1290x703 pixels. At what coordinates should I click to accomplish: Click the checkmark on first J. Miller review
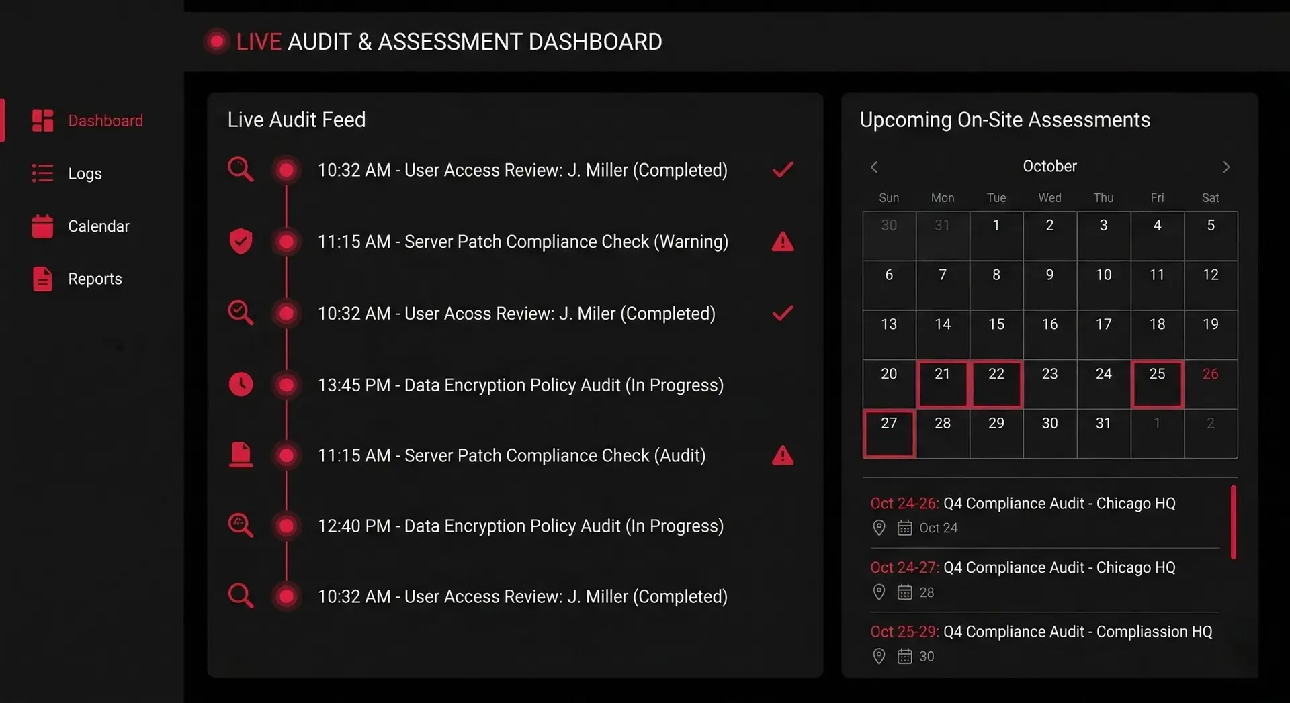782,169
